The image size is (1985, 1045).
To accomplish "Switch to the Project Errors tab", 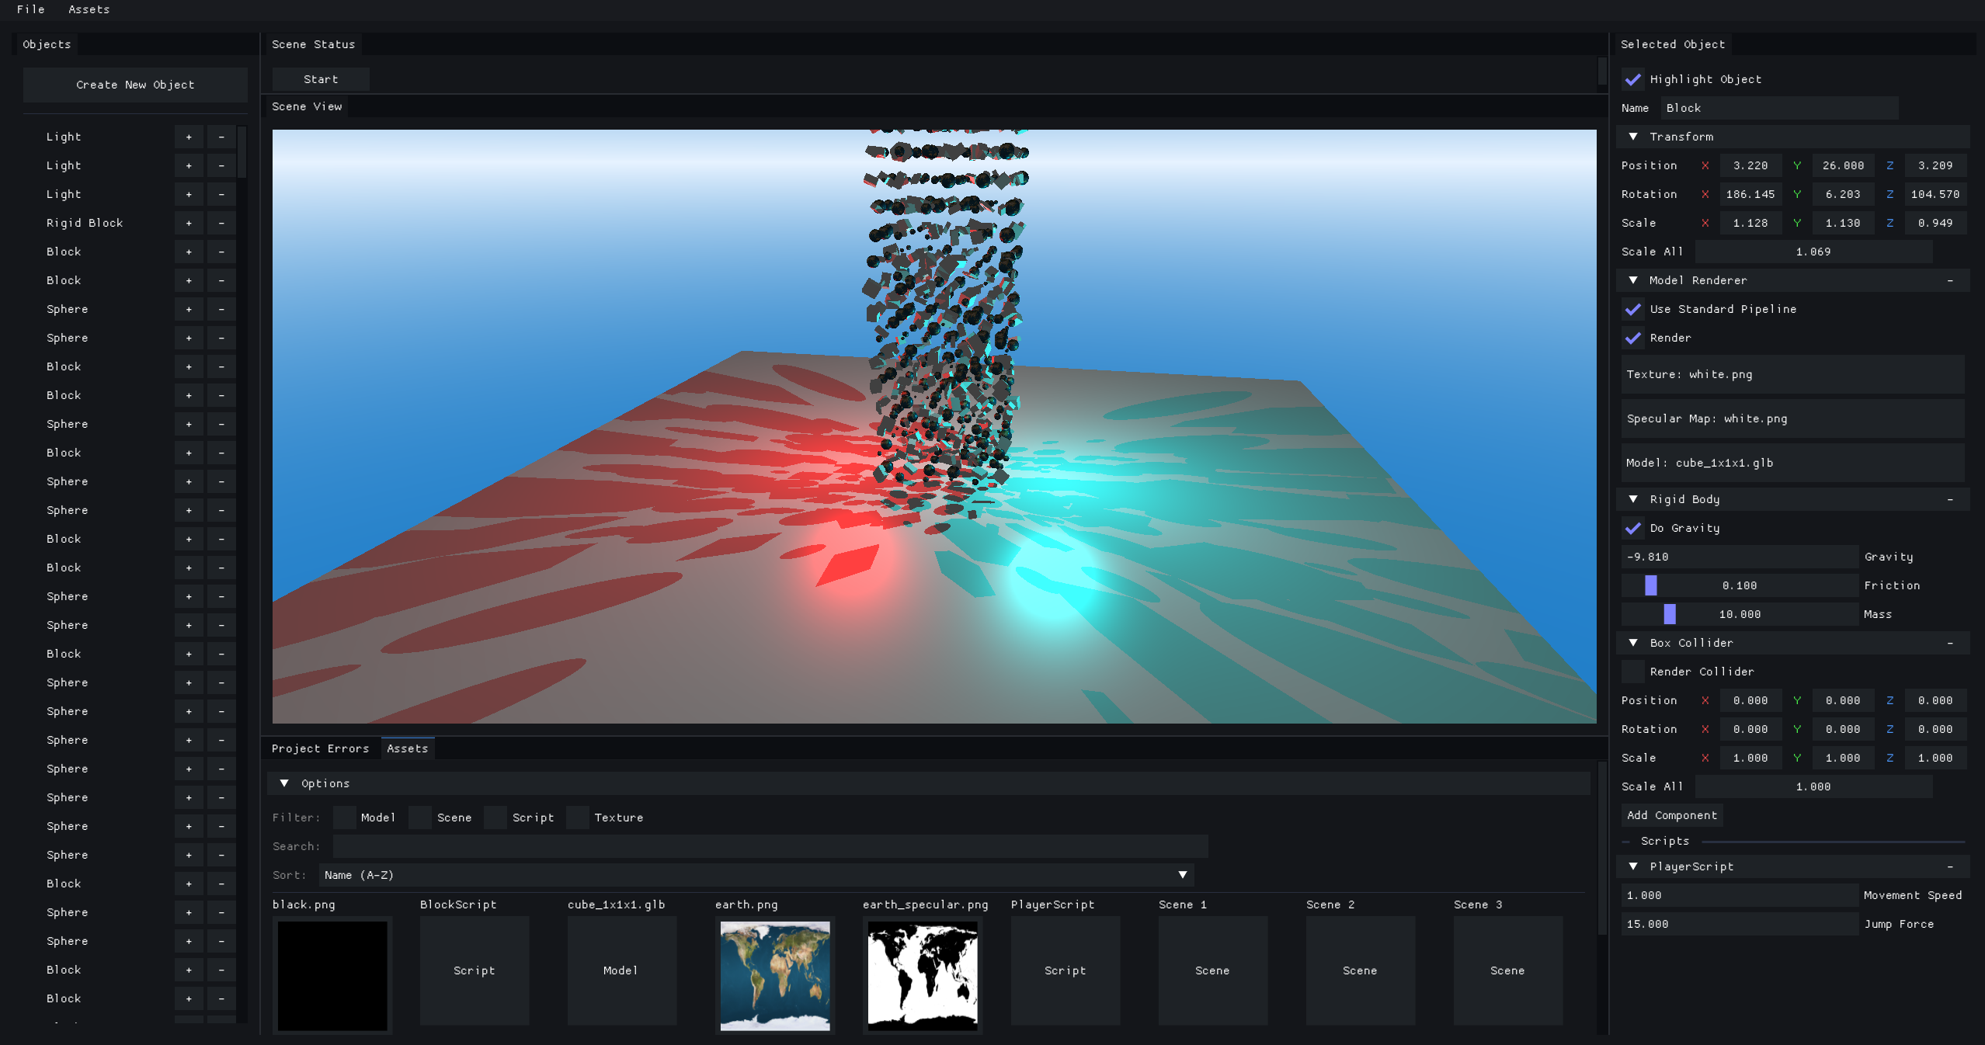I will point(320,748).
